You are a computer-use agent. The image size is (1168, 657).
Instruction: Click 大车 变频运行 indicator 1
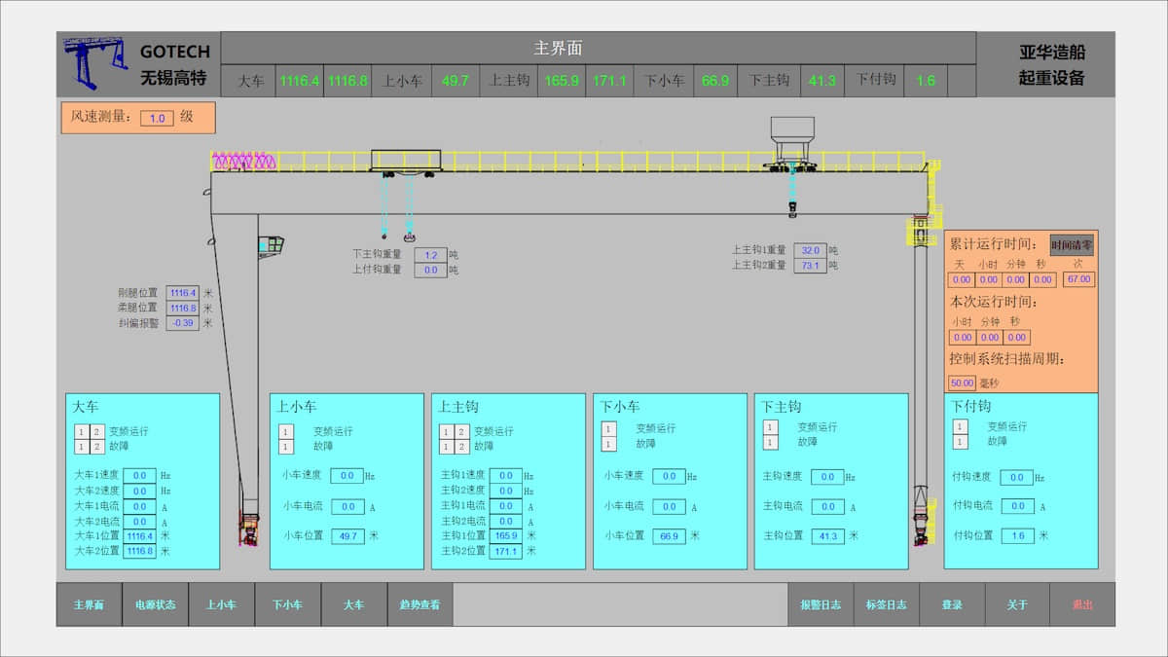[x=82, y=431]
